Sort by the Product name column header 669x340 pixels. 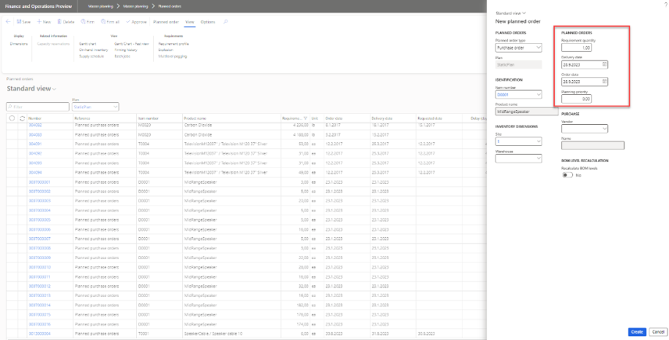[195, 118]
